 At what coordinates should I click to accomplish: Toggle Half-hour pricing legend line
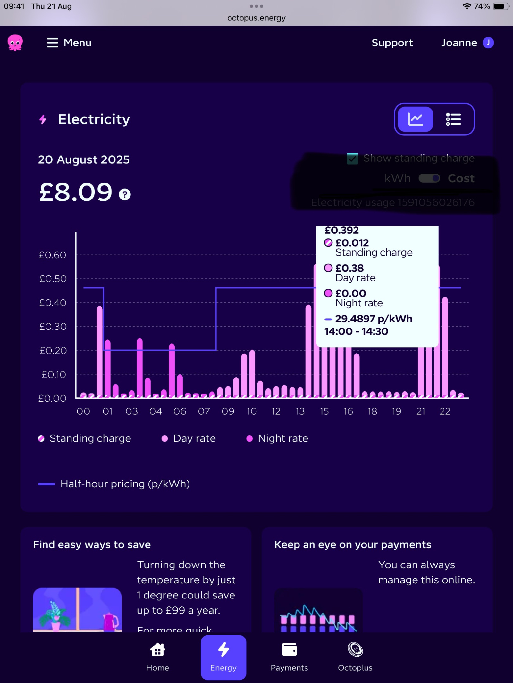[114, 484]
